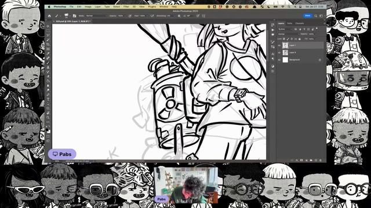Click the create new layer icon

point(316,160)
